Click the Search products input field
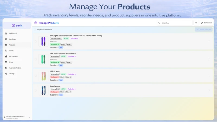 (x=175, y=23)
